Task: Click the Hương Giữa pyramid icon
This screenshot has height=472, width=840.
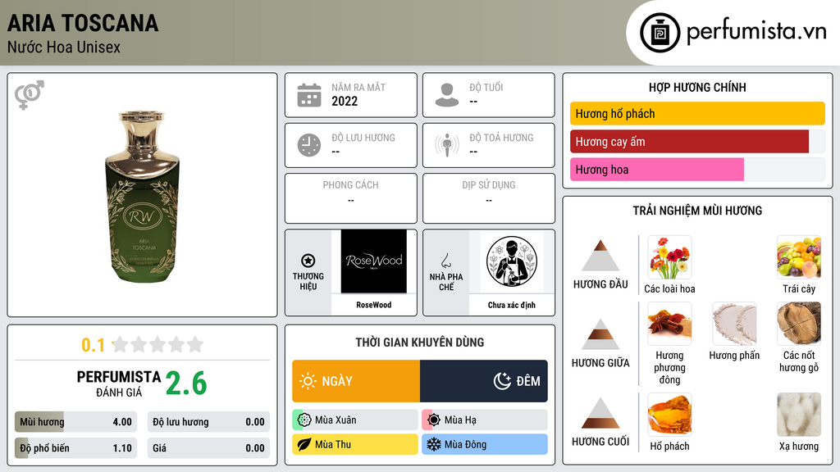Action: pos(600,334)
